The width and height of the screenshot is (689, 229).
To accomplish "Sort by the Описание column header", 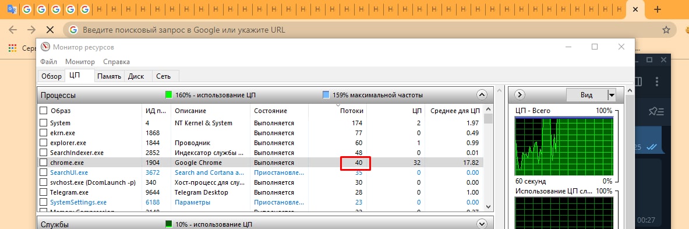I will click(211, 111).
